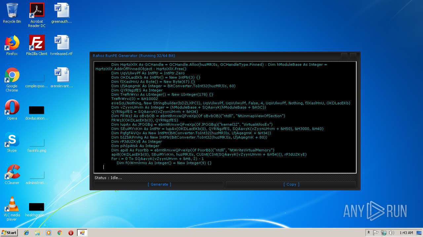Viewport: 423px width, 237px height.
Task: Open the Windows Start menu
Action: point(9,232)
